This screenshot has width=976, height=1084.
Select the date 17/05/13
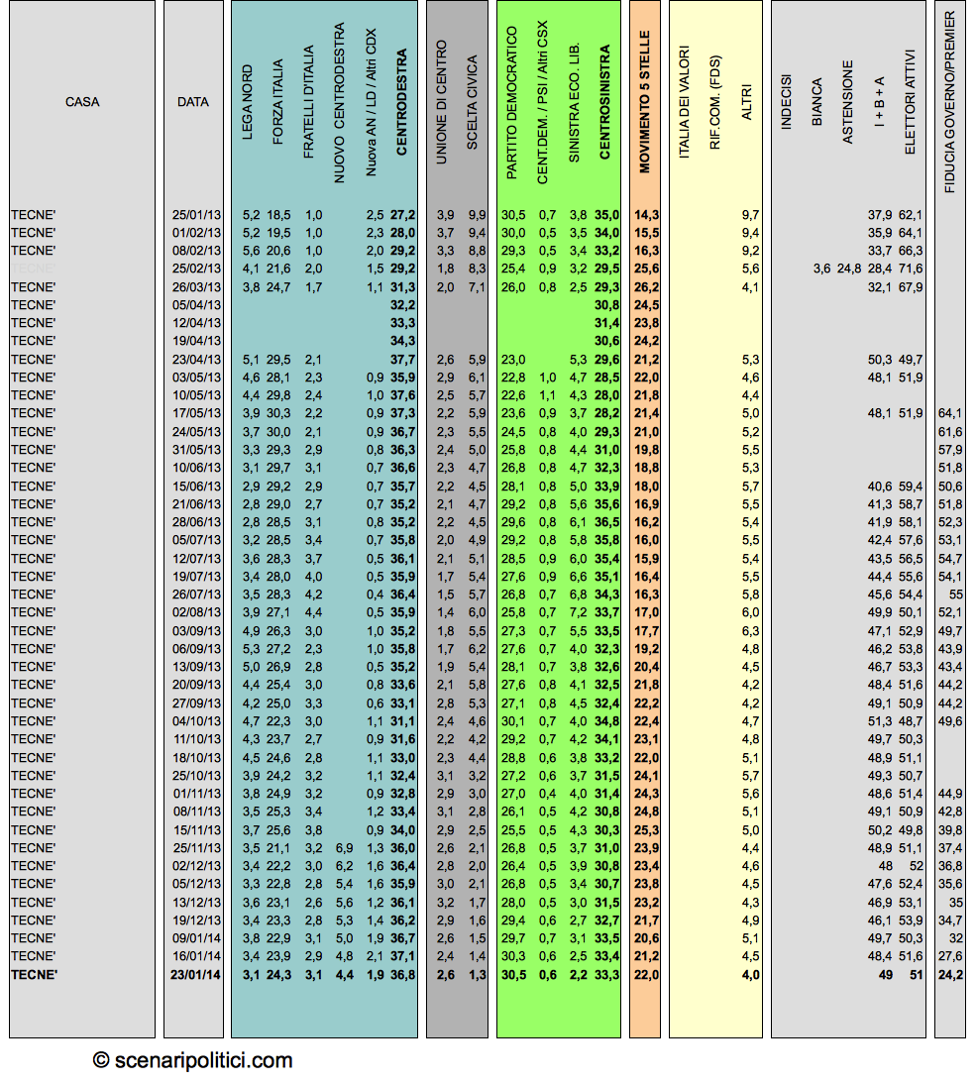pos(196,413)
